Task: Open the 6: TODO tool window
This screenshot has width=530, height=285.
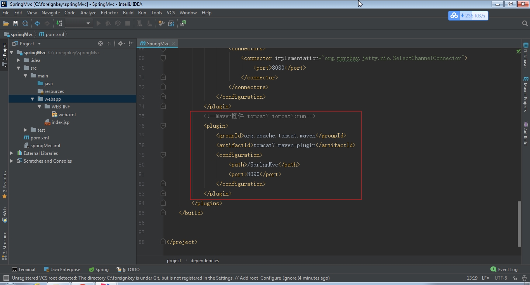Action: 128,270
